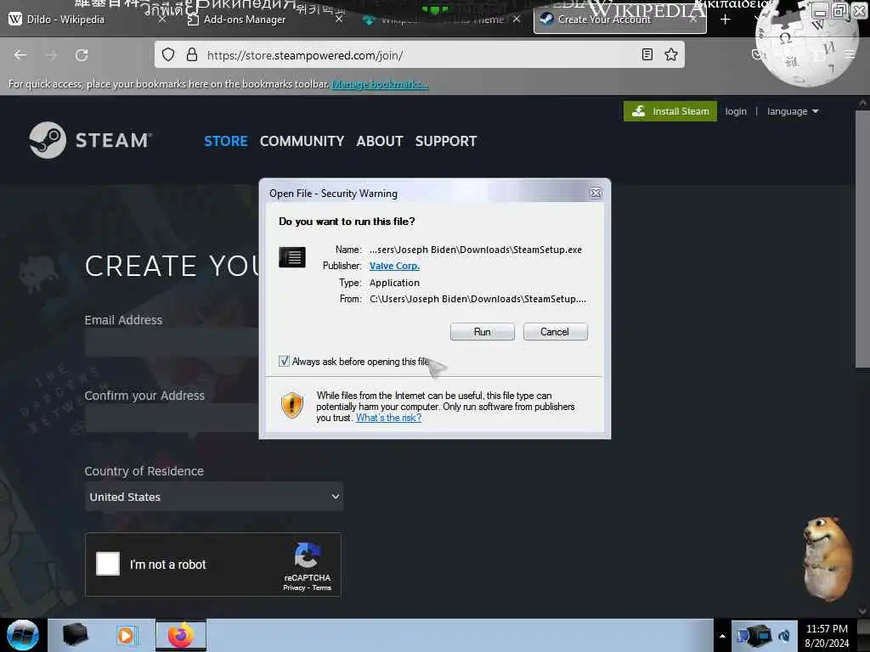Go back with the browser back arrow

tap(20, 55)
